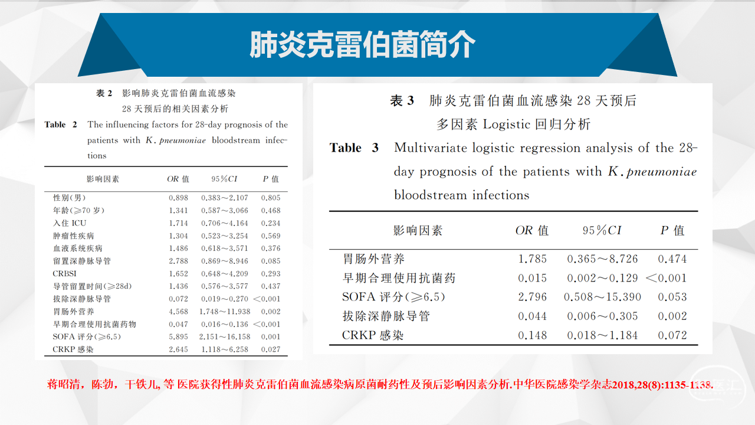Click P value 0.072

(672, 335)
